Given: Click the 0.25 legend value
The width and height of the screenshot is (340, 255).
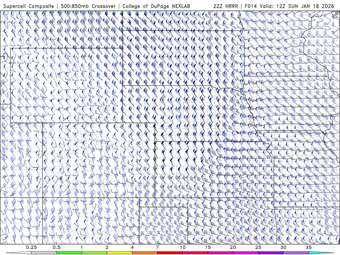Looking at the screenshot, I should (x=31, y=247).
